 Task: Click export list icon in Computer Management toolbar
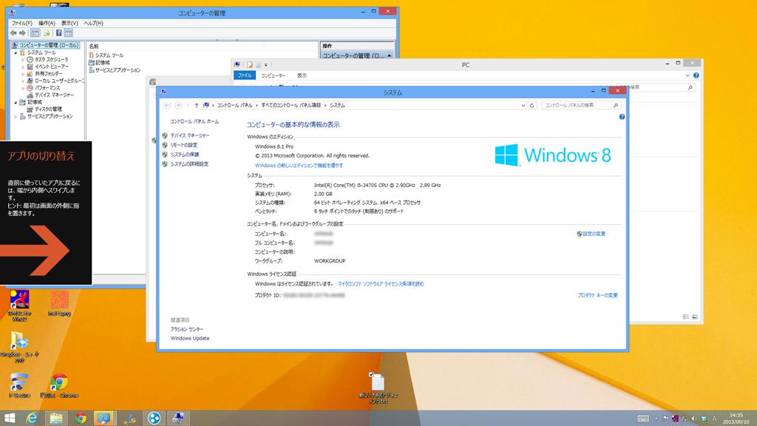click(47, 33)
